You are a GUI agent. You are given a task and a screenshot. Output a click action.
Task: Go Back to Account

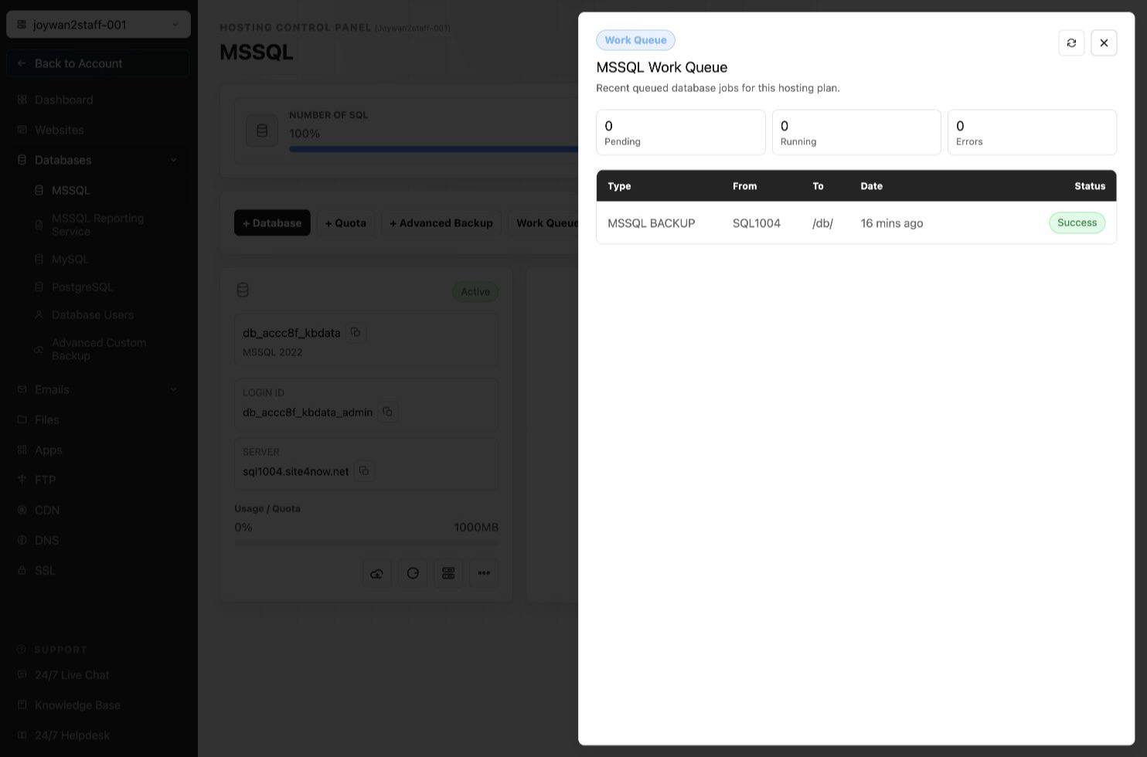point(98,63)
